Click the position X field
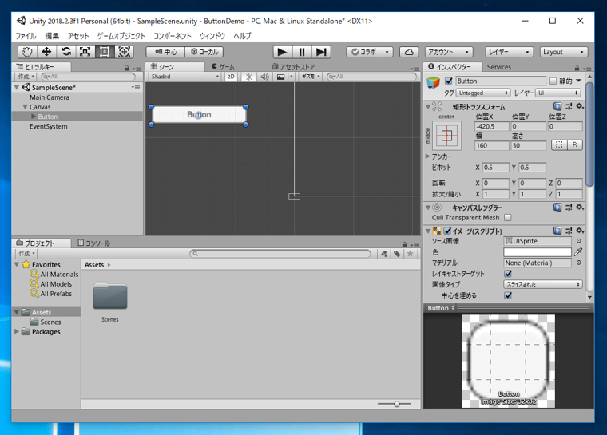The image size is (607, 435). 492,126
